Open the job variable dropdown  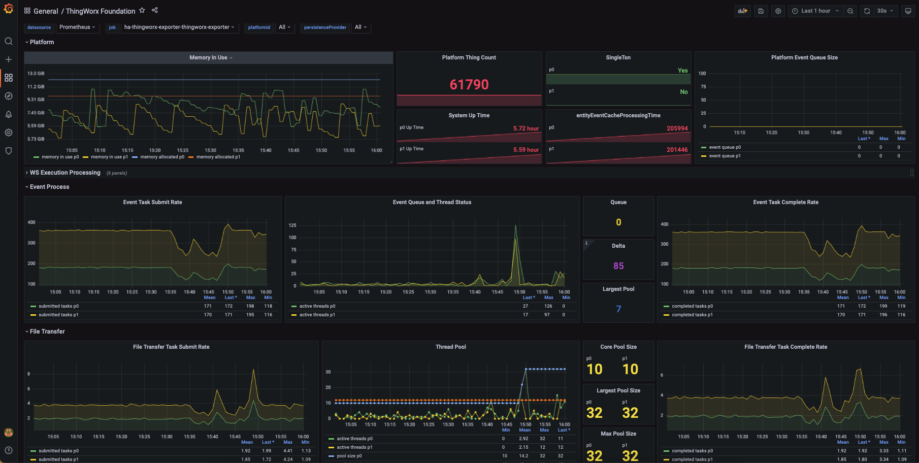pos(179,27)
